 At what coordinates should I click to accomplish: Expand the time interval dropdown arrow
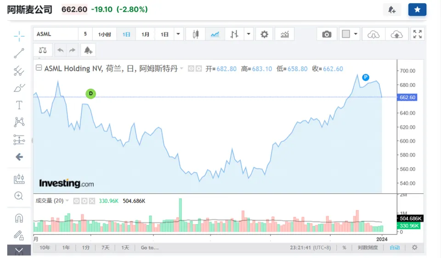tap(178, 34)
